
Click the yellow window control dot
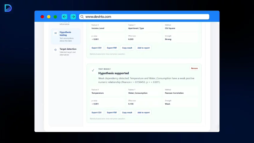click(49, 17)
